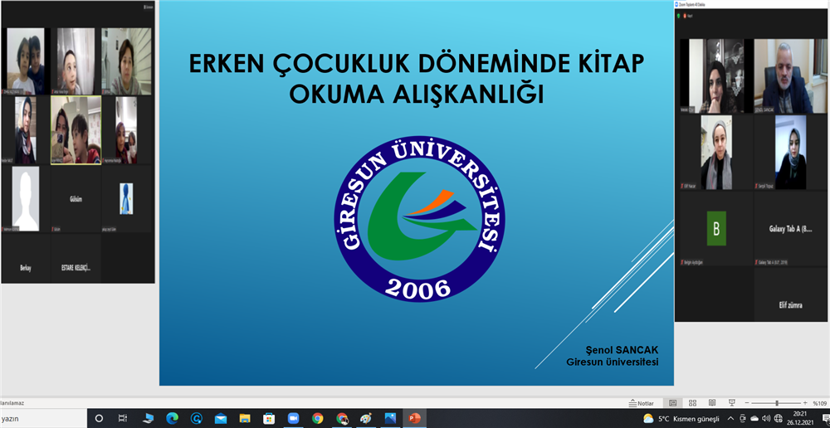830x428 pixels.
Task: Switch to Slide Sorter view
Action: click(692, 403)
